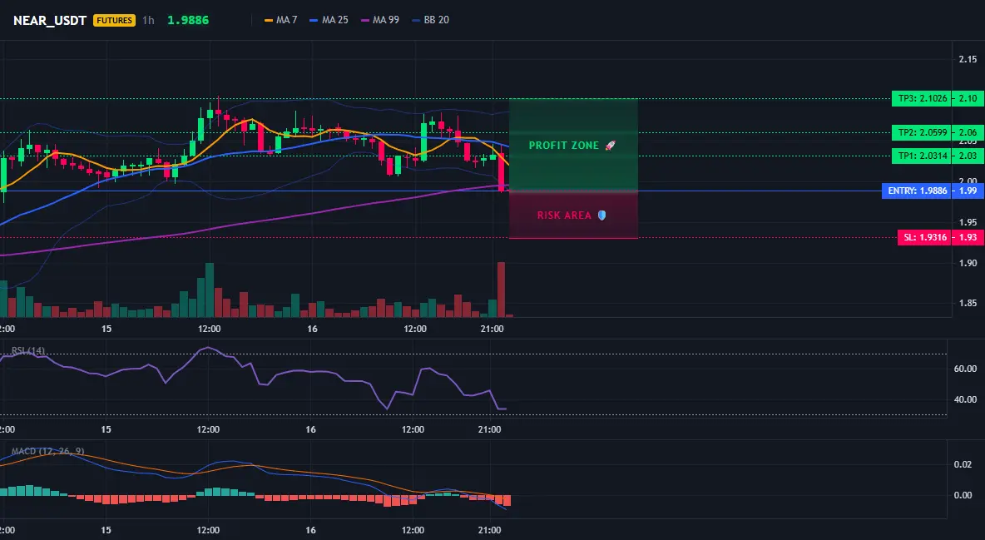This screenshot has height=540, width=985.
Task: Click the green 2.10 price axis tag
Action: pos(968,99)
